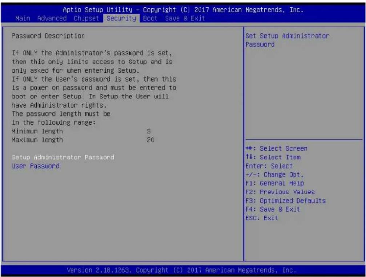Click the Minimum length label
Image resolution: width=366 pixels, height=277 pixels.
point(37,131)
